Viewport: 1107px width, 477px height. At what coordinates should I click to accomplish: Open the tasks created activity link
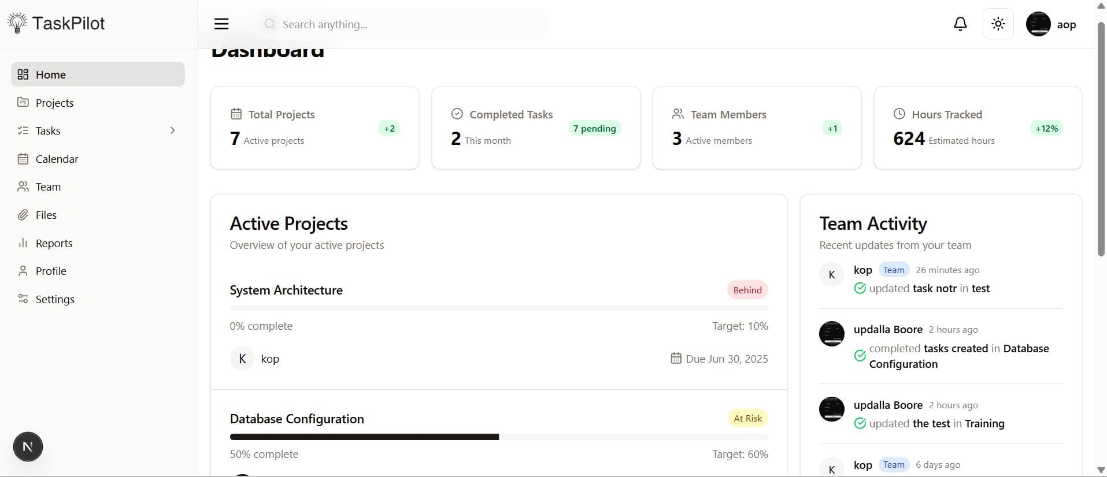click(x=956, y=348)
